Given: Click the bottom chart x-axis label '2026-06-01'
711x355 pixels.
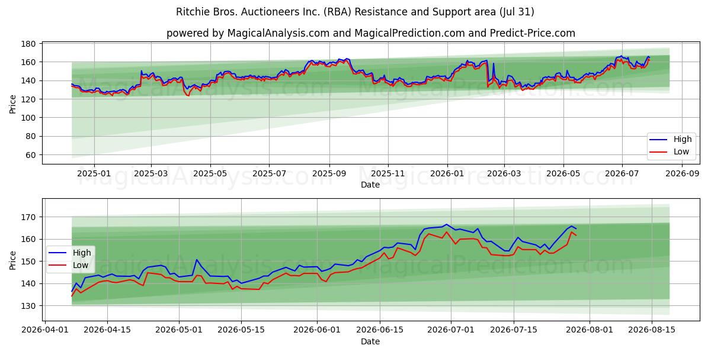Looking at the screenshot, I should 317,331.
